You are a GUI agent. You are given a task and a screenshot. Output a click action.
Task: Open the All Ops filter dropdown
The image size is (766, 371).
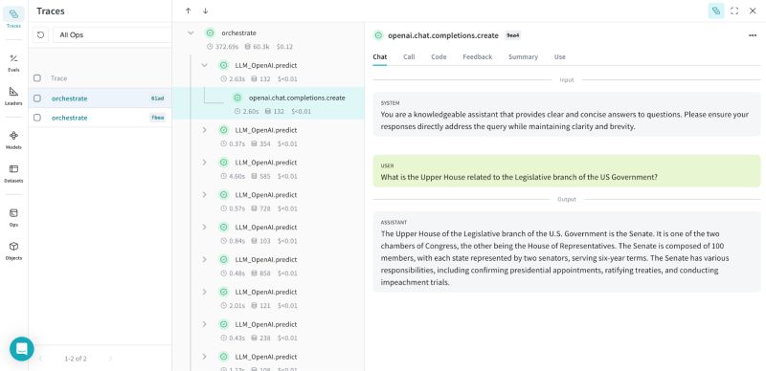112,35
